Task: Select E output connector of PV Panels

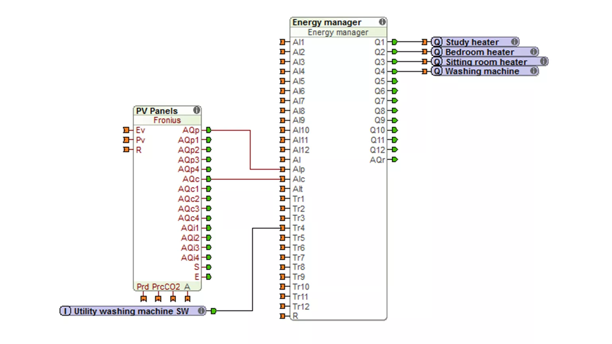Action: (209, 277)
